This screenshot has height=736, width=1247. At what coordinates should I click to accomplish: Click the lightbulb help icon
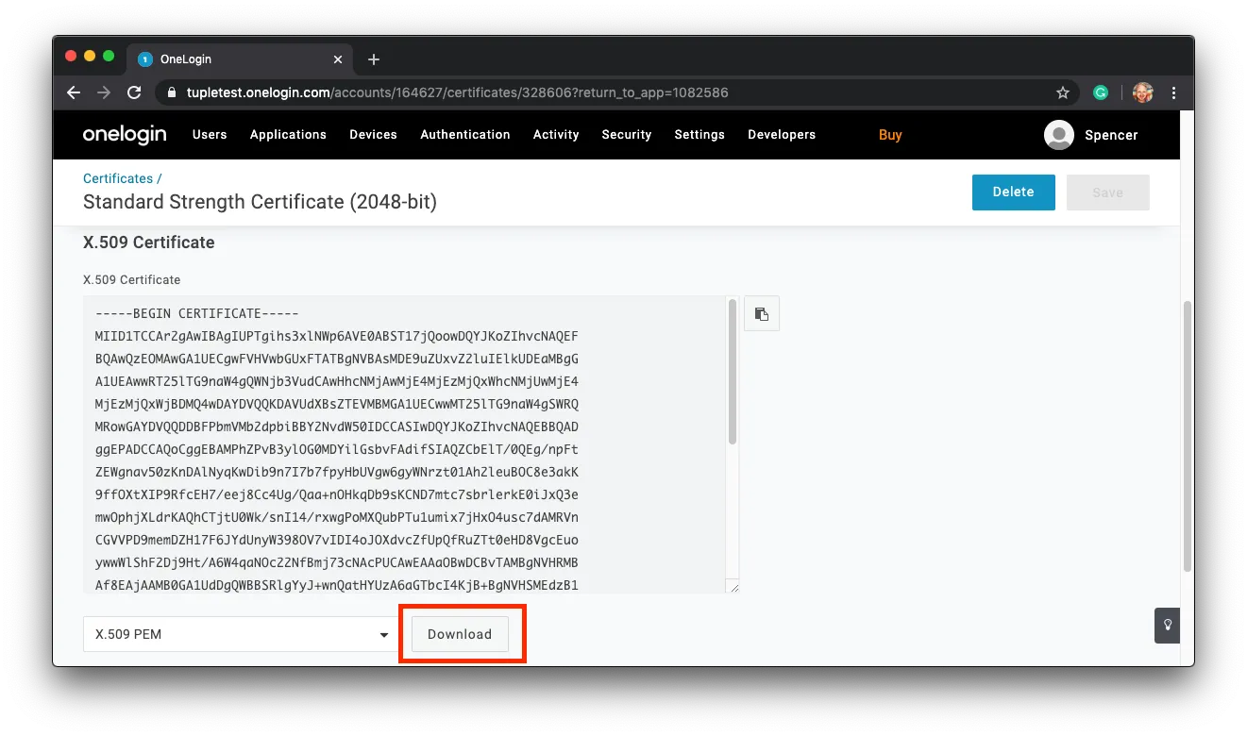coord(1167,626)
